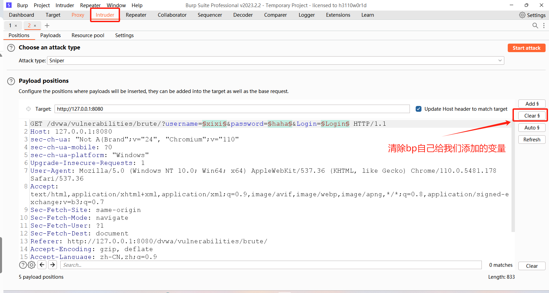The height and width of the screenshot is (293, 549).
Task: Open the three-dot options menu
Action: click(x=544, y=26)
